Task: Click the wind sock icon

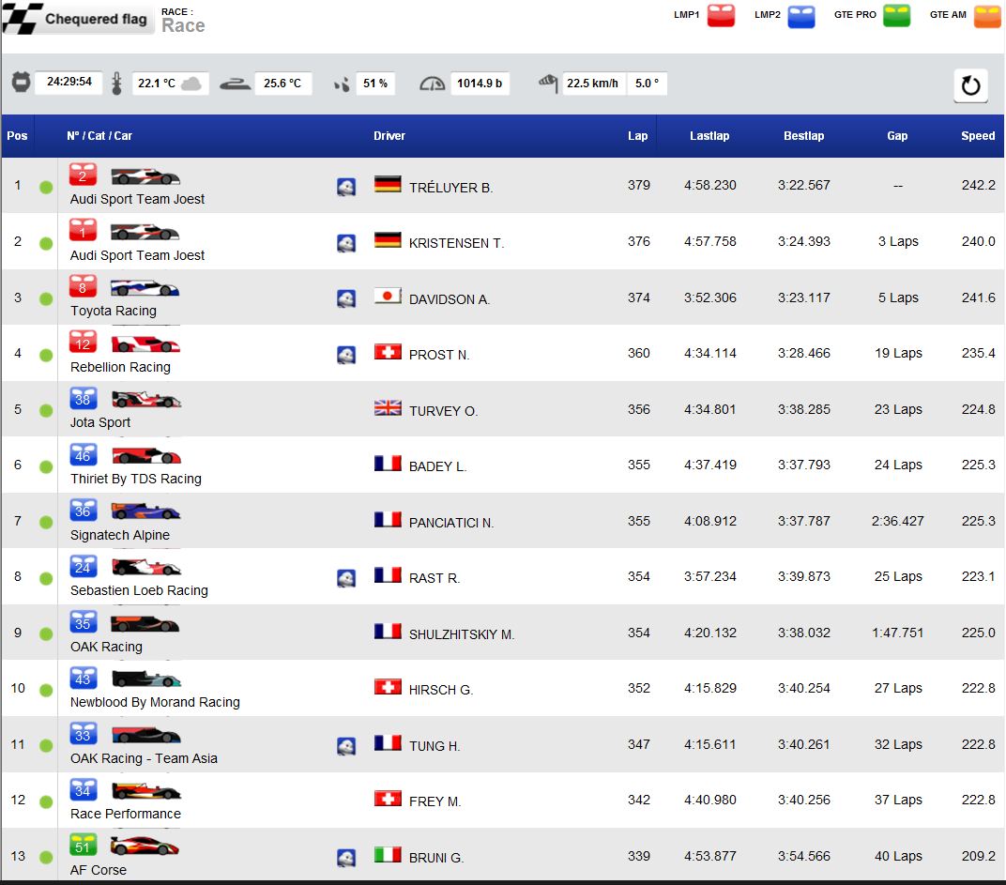Action: (x=549, y=84)
